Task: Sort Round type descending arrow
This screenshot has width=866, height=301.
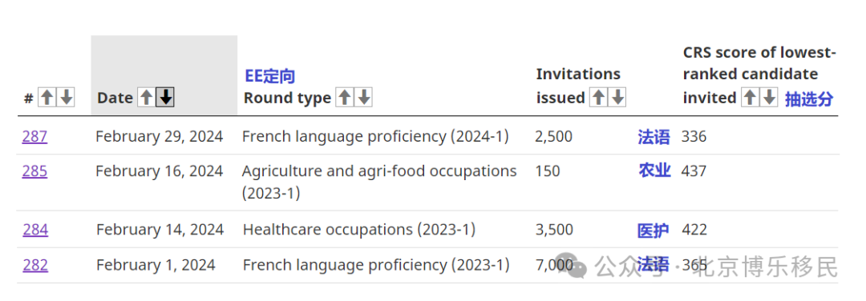Action: (x=363, y=98)
